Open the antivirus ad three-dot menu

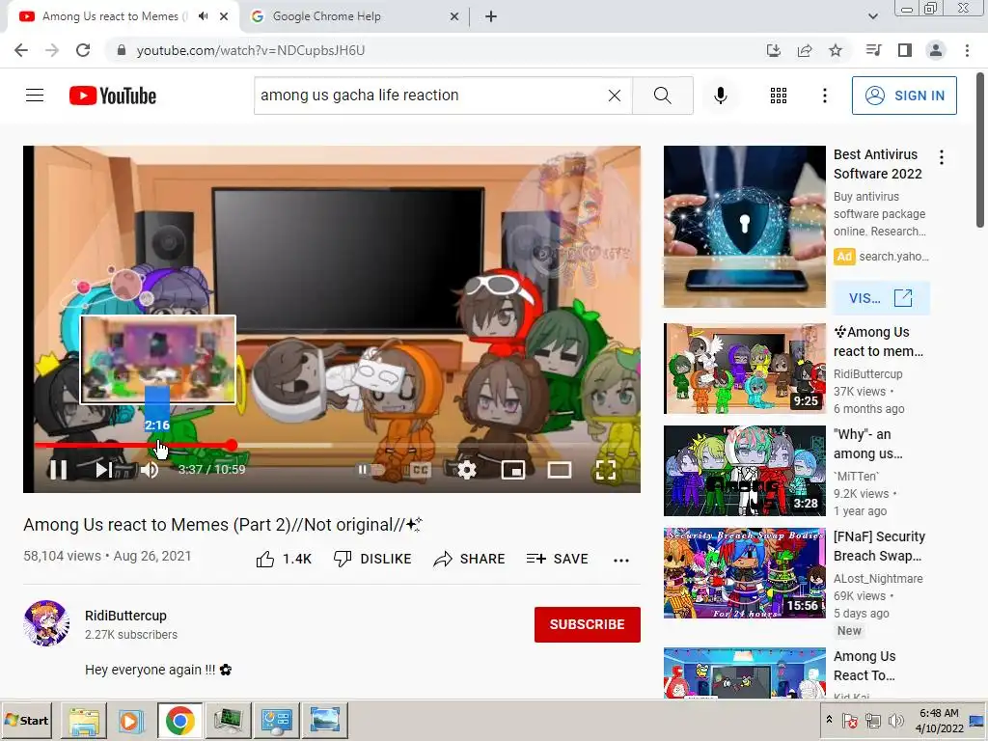(x=942, y=157)
